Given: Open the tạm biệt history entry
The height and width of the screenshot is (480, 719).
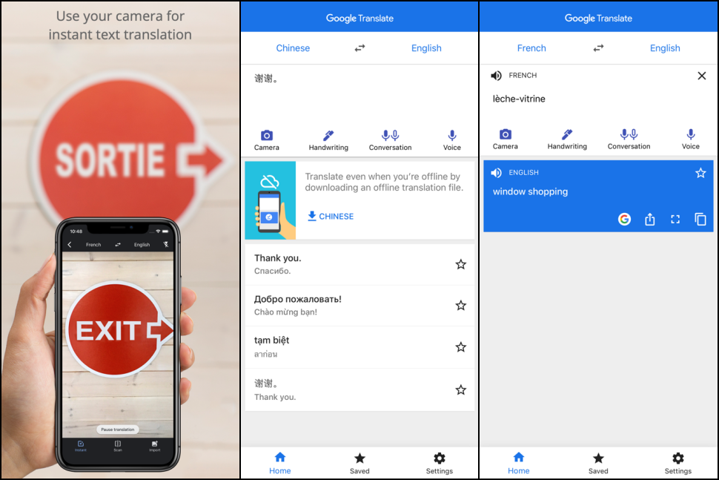Looking at the screenshot, I should 359,347.
